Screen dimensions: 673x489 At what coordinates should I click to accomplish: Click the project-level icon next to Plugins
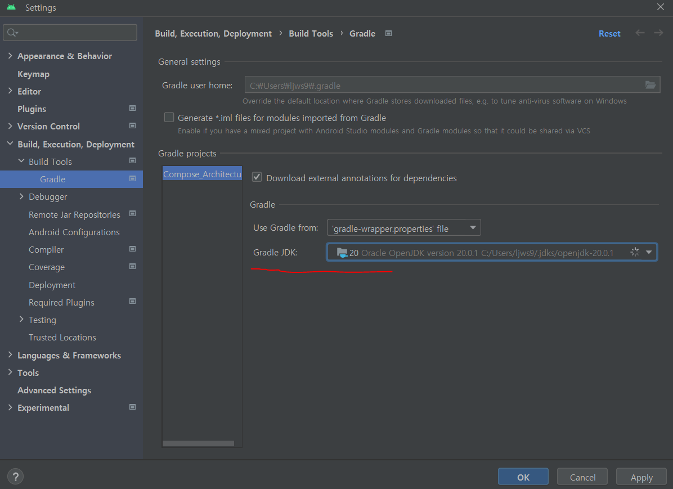pos(133,108)
